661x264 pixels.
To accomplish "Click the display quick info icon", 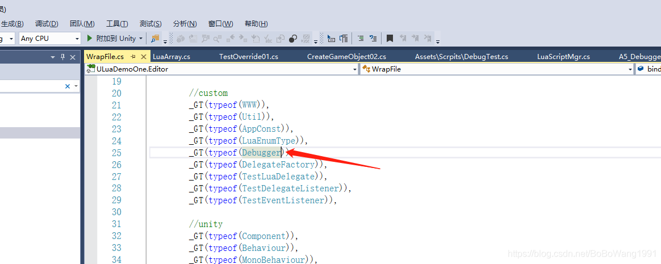I will (331, 39).
